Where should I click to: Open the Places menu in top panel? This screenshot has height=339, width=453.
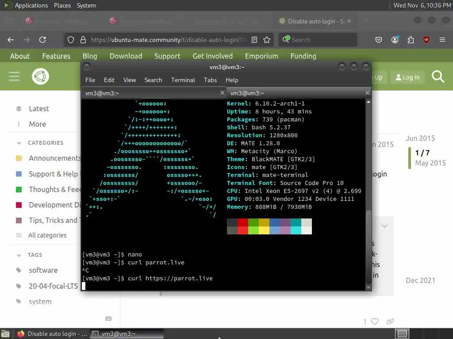62,5
